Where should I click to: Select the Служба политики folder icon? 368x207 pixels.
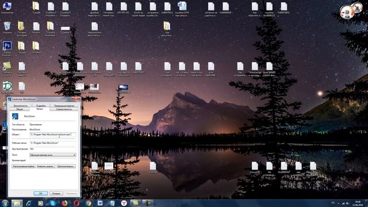tap(50, 29)
